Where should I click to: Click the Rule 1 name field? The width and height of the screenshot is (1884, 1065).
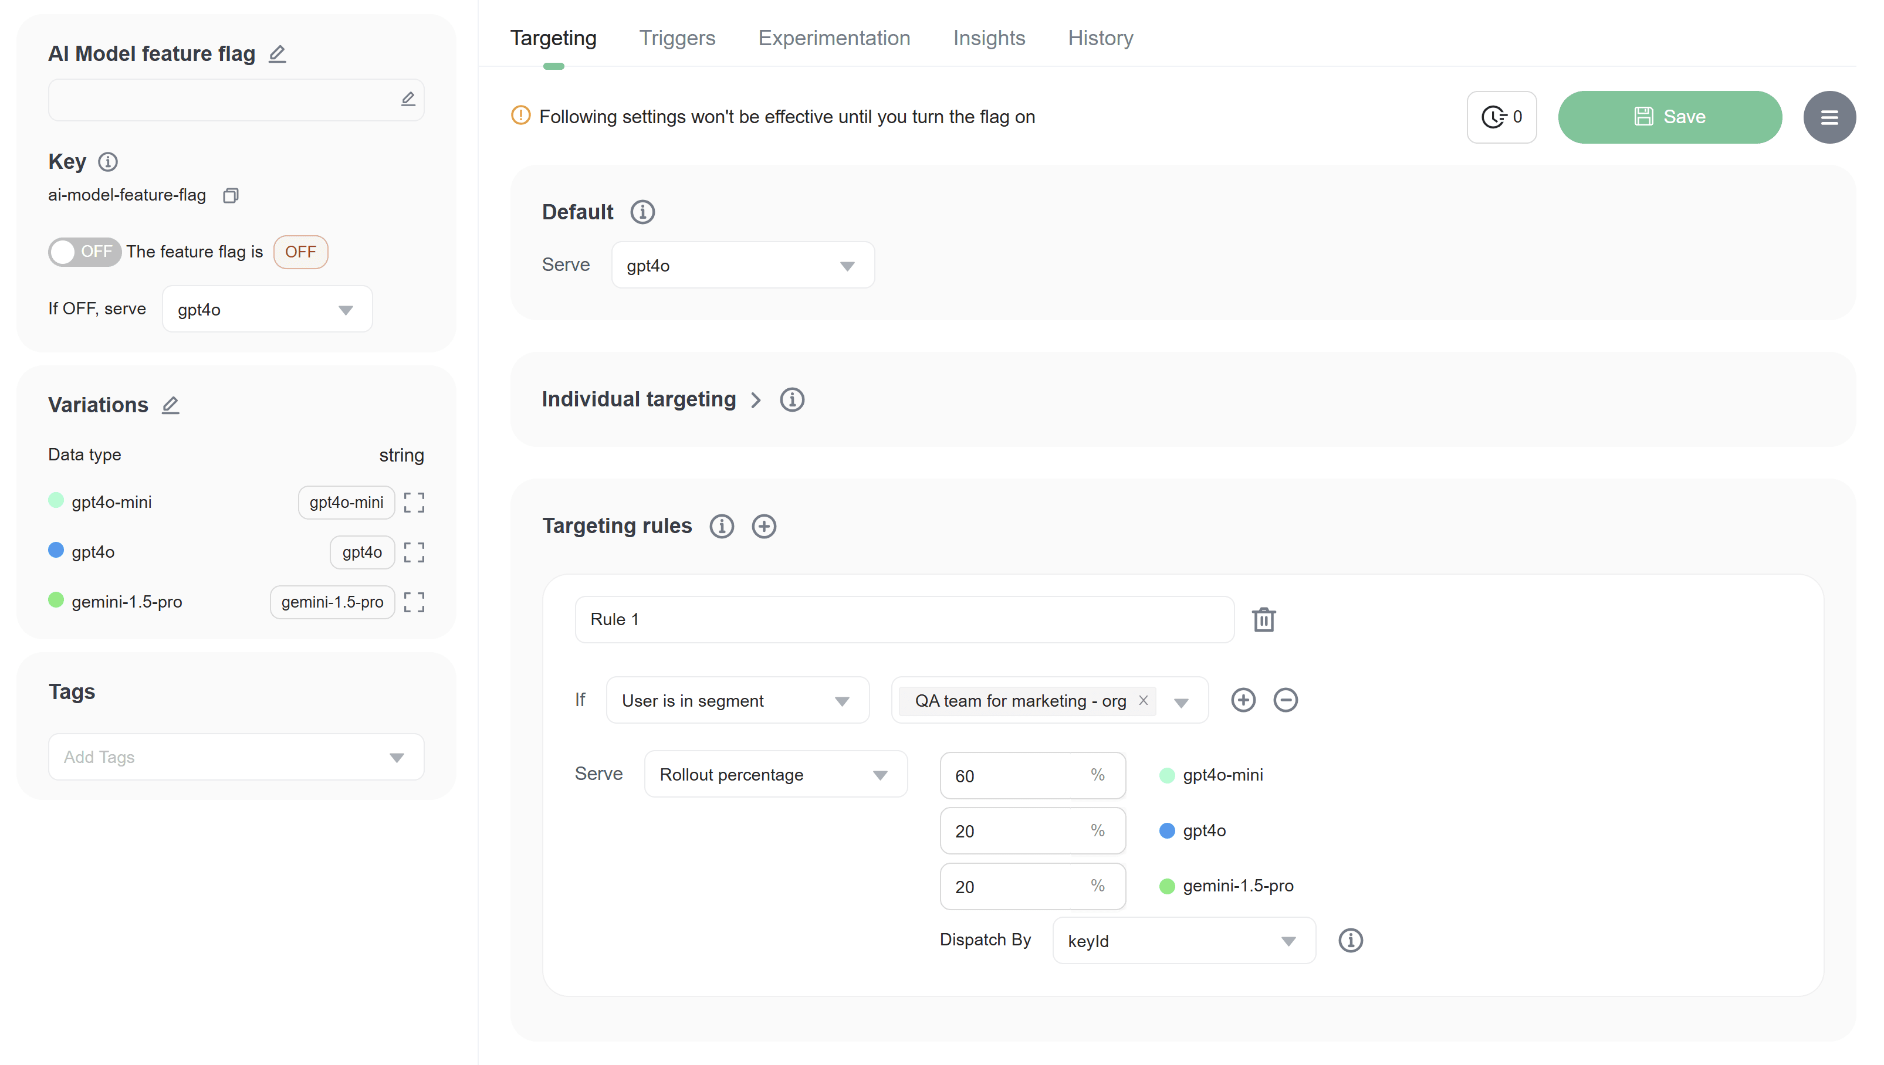pos(904,619)
